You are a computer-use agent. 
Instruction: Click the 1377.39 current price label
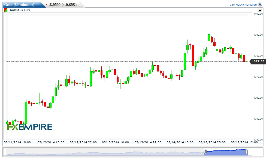pos(258,61)
